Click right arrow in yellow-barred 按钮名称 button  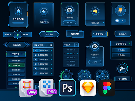[105, 34]
